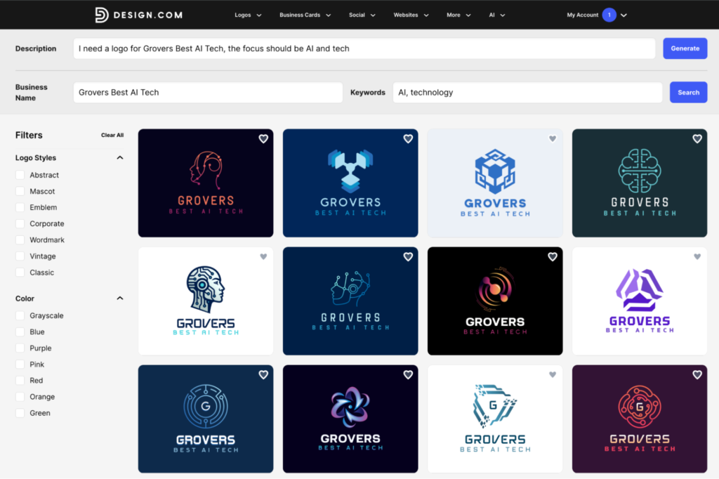Viewport: 719px width, 479px height.
Task: Enable the Mascot logo style filter
Action: pyautogui.click(x=19, y=191)
